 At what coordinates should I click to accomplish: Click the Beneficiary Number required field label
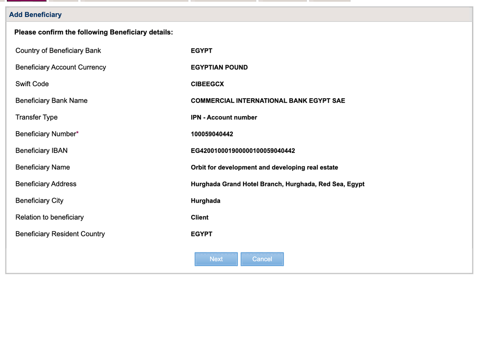pyautogui.click(x=47, y=134)
